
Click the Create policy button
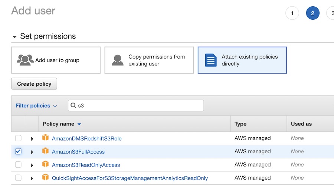[34, 84]
